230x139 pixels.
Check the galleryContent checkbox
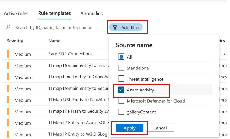121,112
